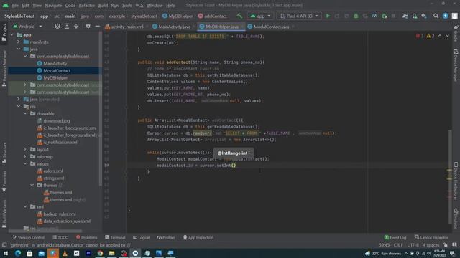Click Select Opened File target icon
Screen dimensions: 460x258
pyautogui.click(x=57, y=27)
